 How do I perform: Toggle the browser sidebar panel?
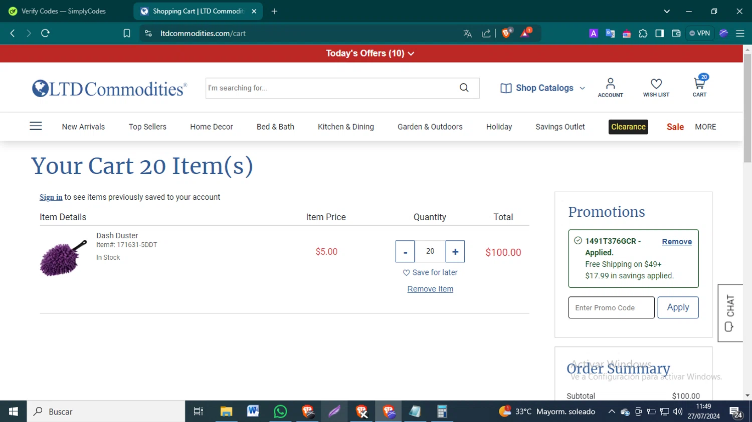659,34
